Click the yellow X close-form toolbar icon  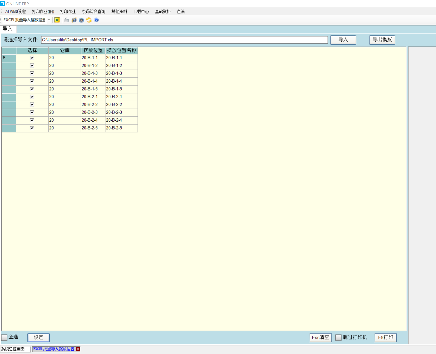pos(57,20)
